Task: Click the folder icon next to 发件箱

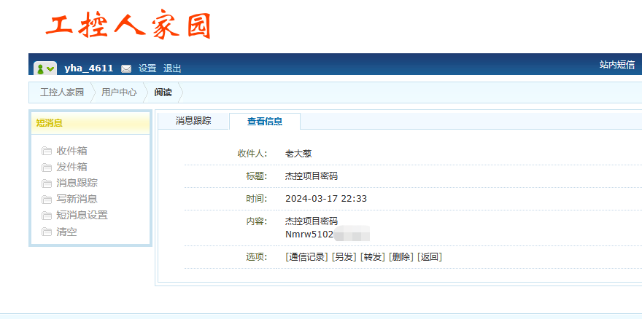Action: (x=47, y=168)
